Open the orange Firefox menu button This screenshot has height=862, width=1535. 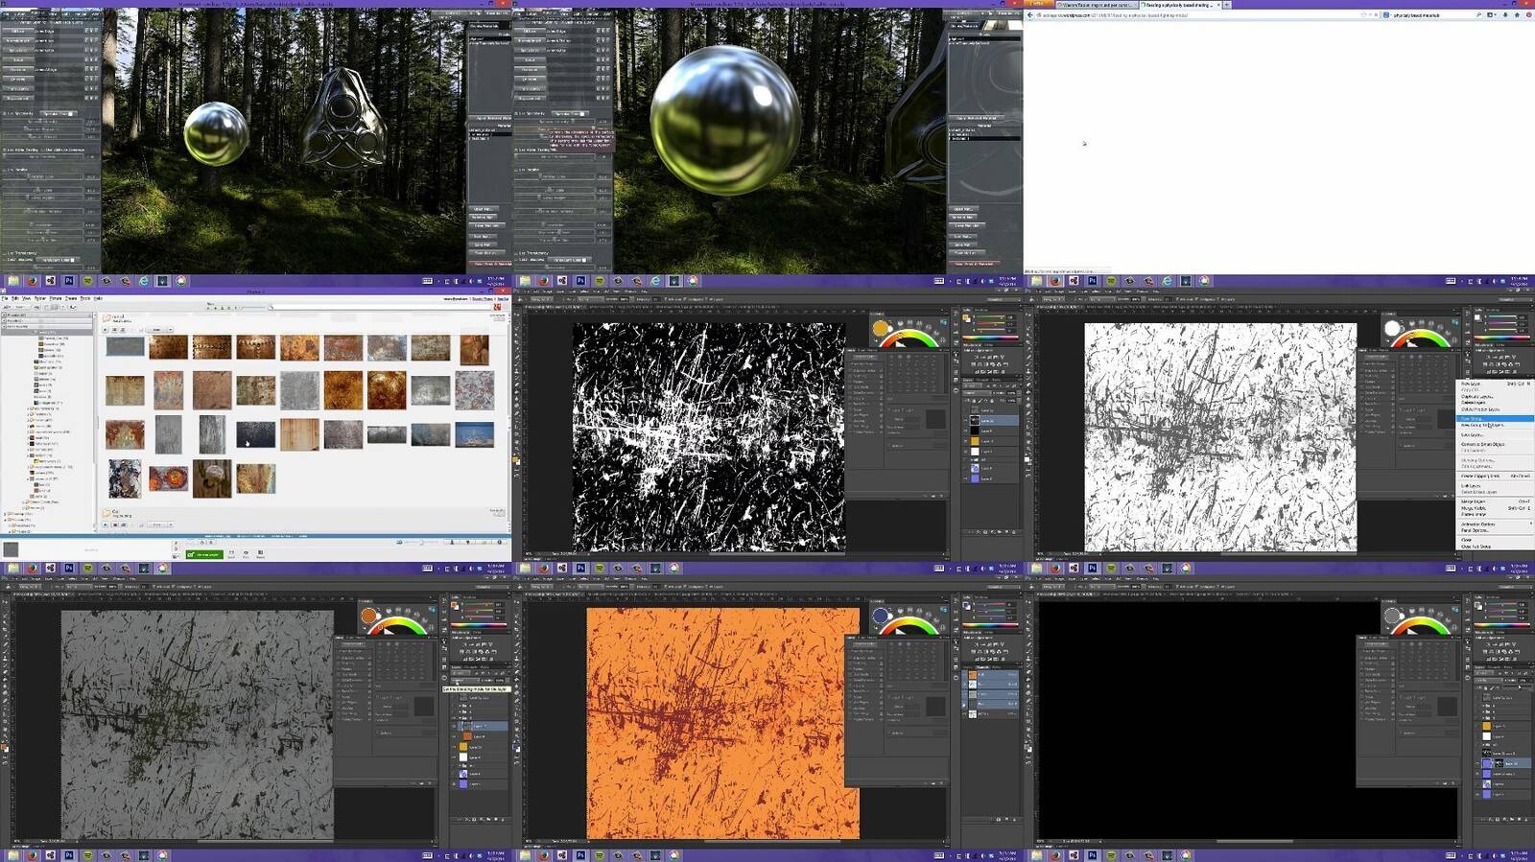click(x=1038, y=4)
